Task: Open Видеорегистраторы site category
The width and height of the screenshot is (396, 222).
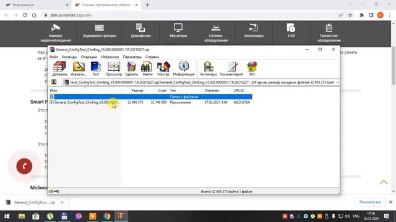Action: pyautogui.click(x=100, y=31)
